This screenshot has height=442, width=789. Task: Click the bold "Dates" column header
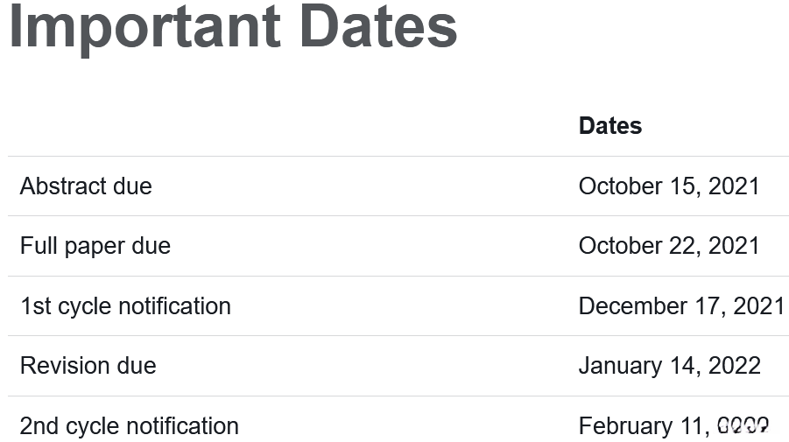pos(610,126)
